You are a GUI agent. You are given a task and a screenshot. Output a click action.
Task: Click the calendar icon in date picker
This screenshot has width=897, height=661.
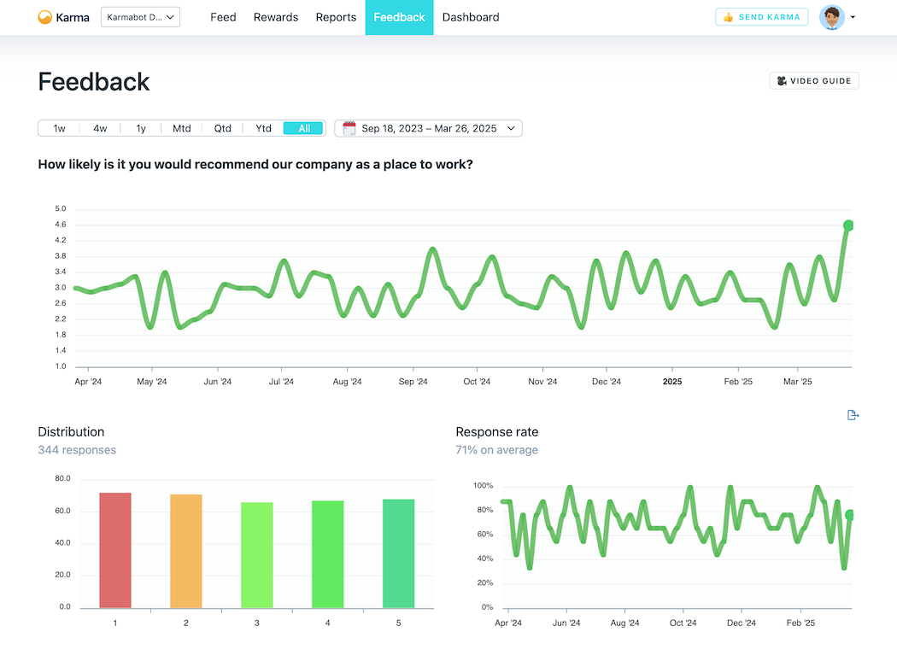tap(349, 128)
